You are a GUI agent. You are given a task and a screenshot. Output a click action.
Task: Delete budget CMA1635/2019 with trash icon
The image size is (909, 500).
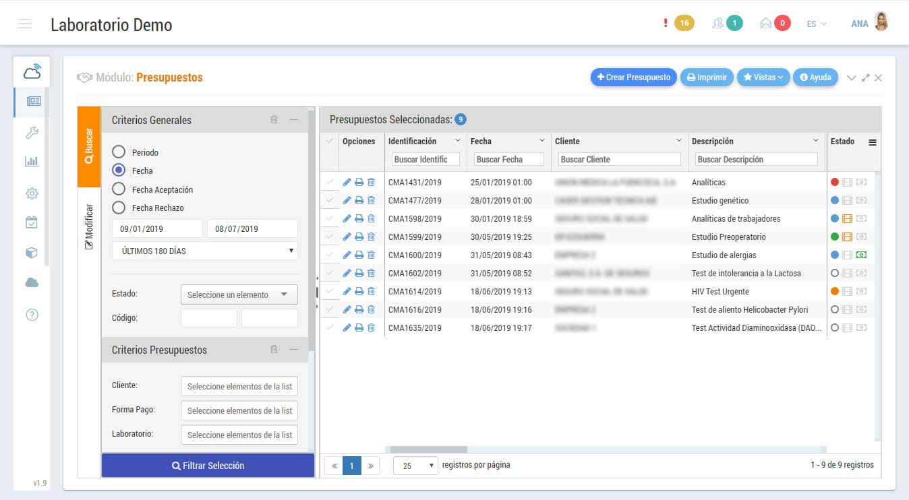coord(371,327)
